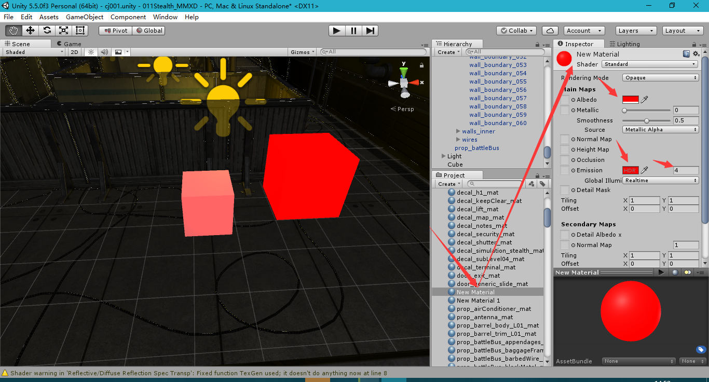
Task: Select the Hand pan tool
Action: coord(13,30)
